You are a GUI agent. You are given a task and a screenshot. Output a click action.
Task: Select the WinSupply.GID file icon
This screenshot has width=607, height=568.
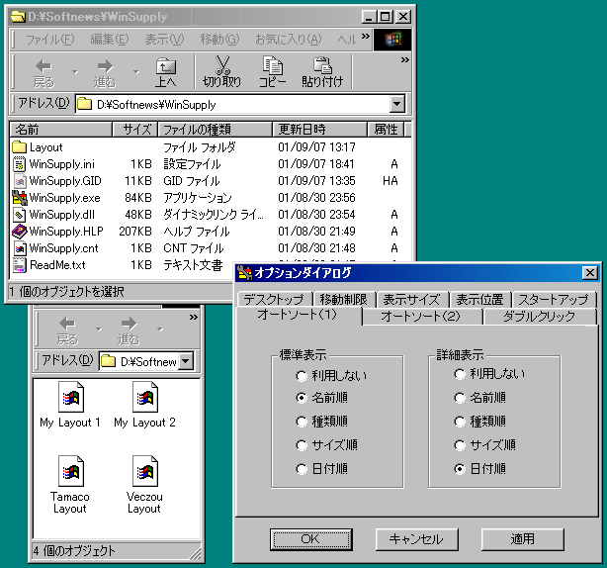click(19, 181)
